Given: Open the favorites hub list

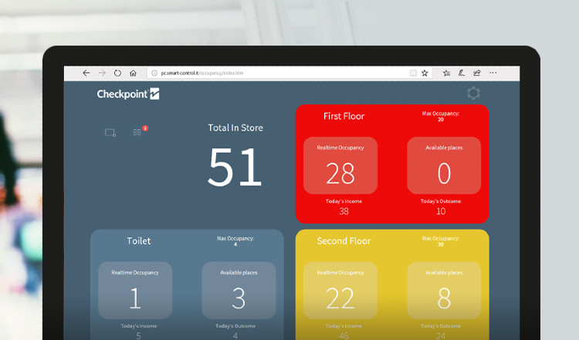Looking at the screenshot, I should [446, 73].
